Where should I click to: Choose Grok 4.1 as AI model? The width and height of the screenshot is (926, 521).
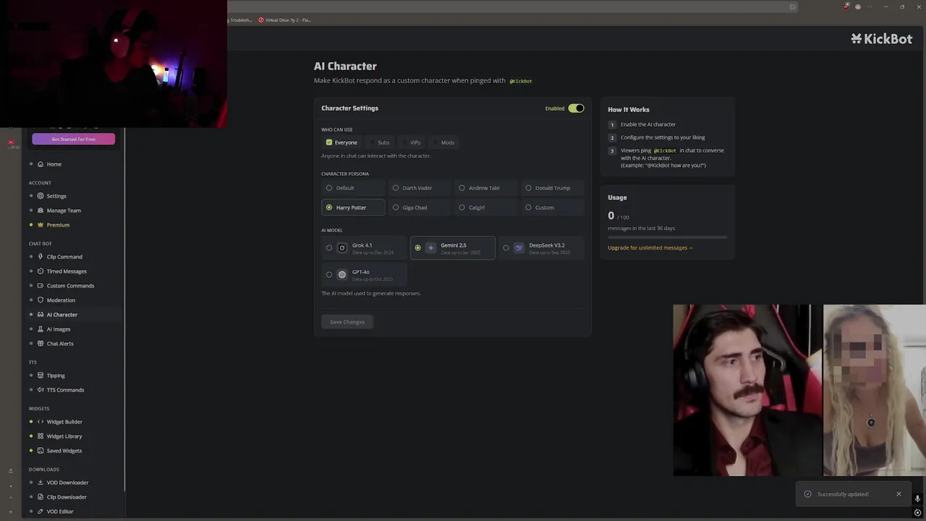pos(364,248)
